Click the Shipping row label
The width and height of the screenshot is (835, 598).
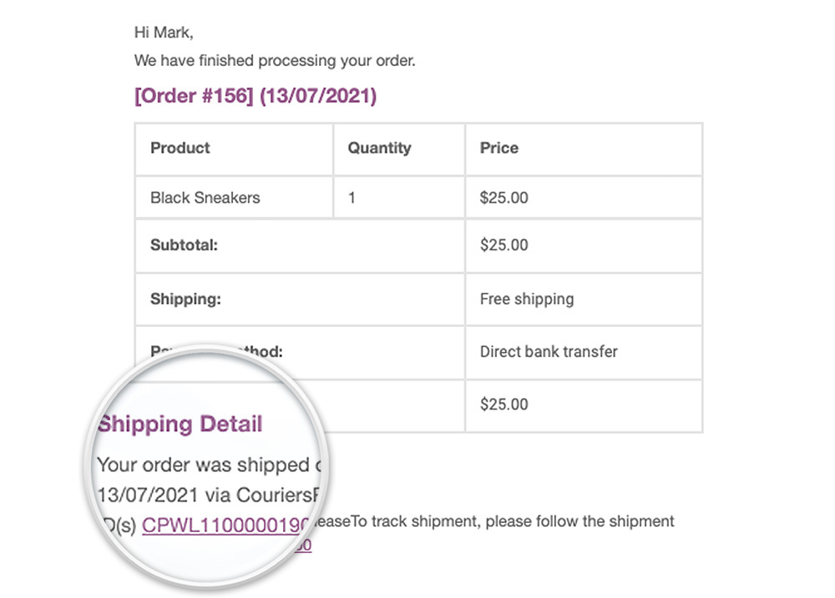pyautogui.click(x=185, y=299)
